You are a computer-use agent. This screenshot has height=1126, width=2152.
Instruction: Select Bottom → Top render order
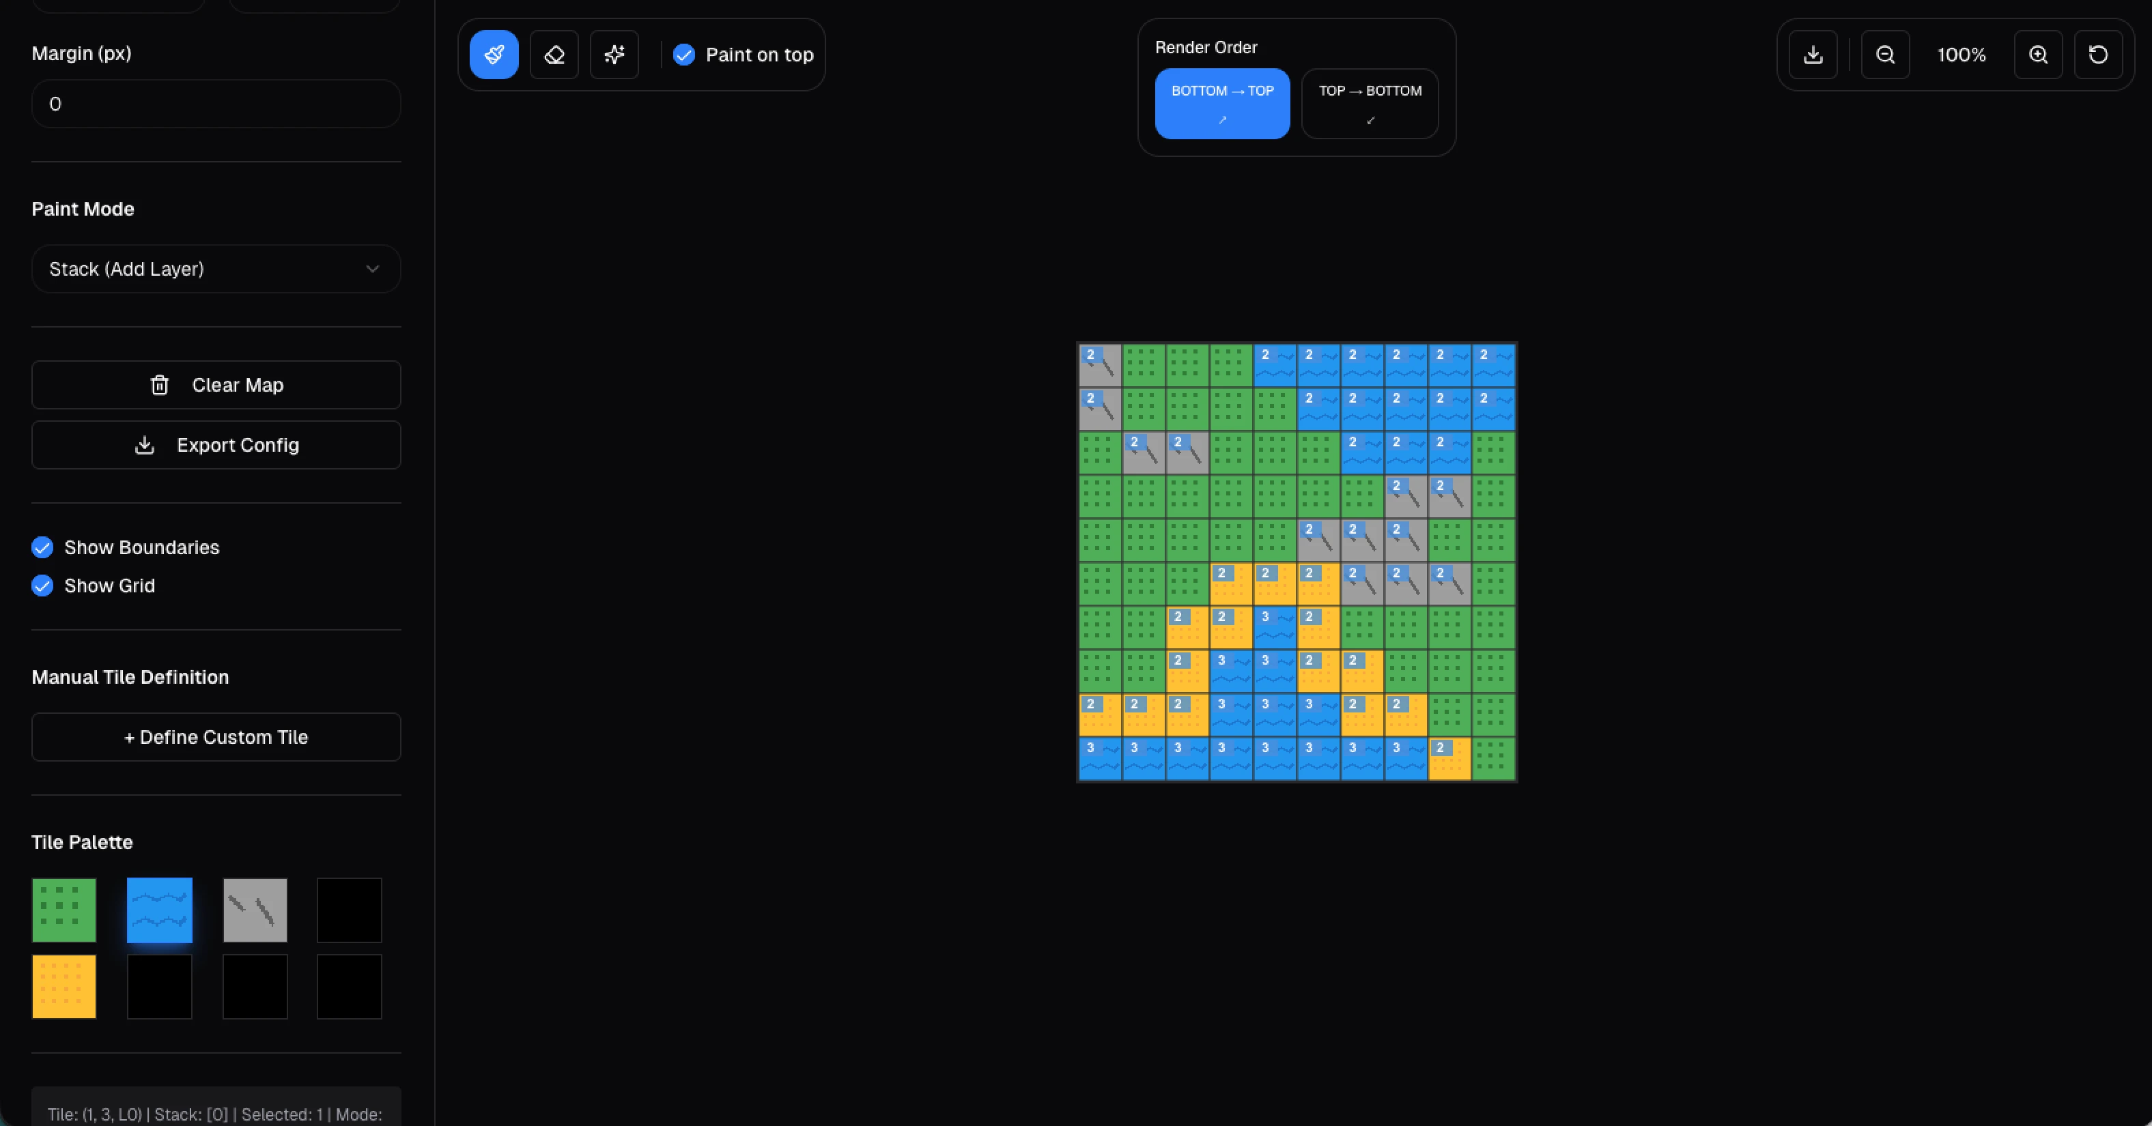[x=1221, y=104]
